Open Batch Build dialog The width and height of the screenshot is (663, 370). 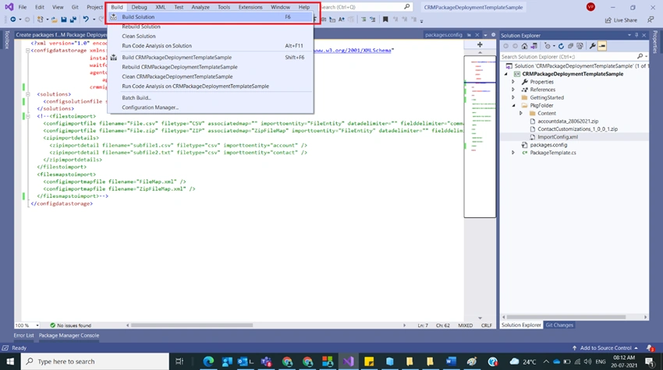tap(210, 97)
